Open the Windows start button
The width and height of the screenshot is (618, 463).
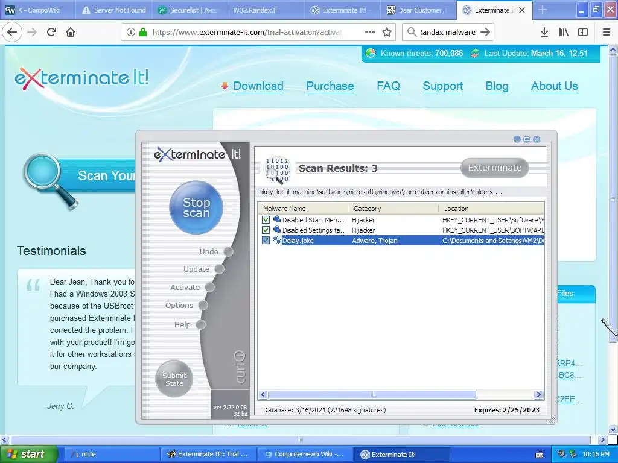point(28,454)
